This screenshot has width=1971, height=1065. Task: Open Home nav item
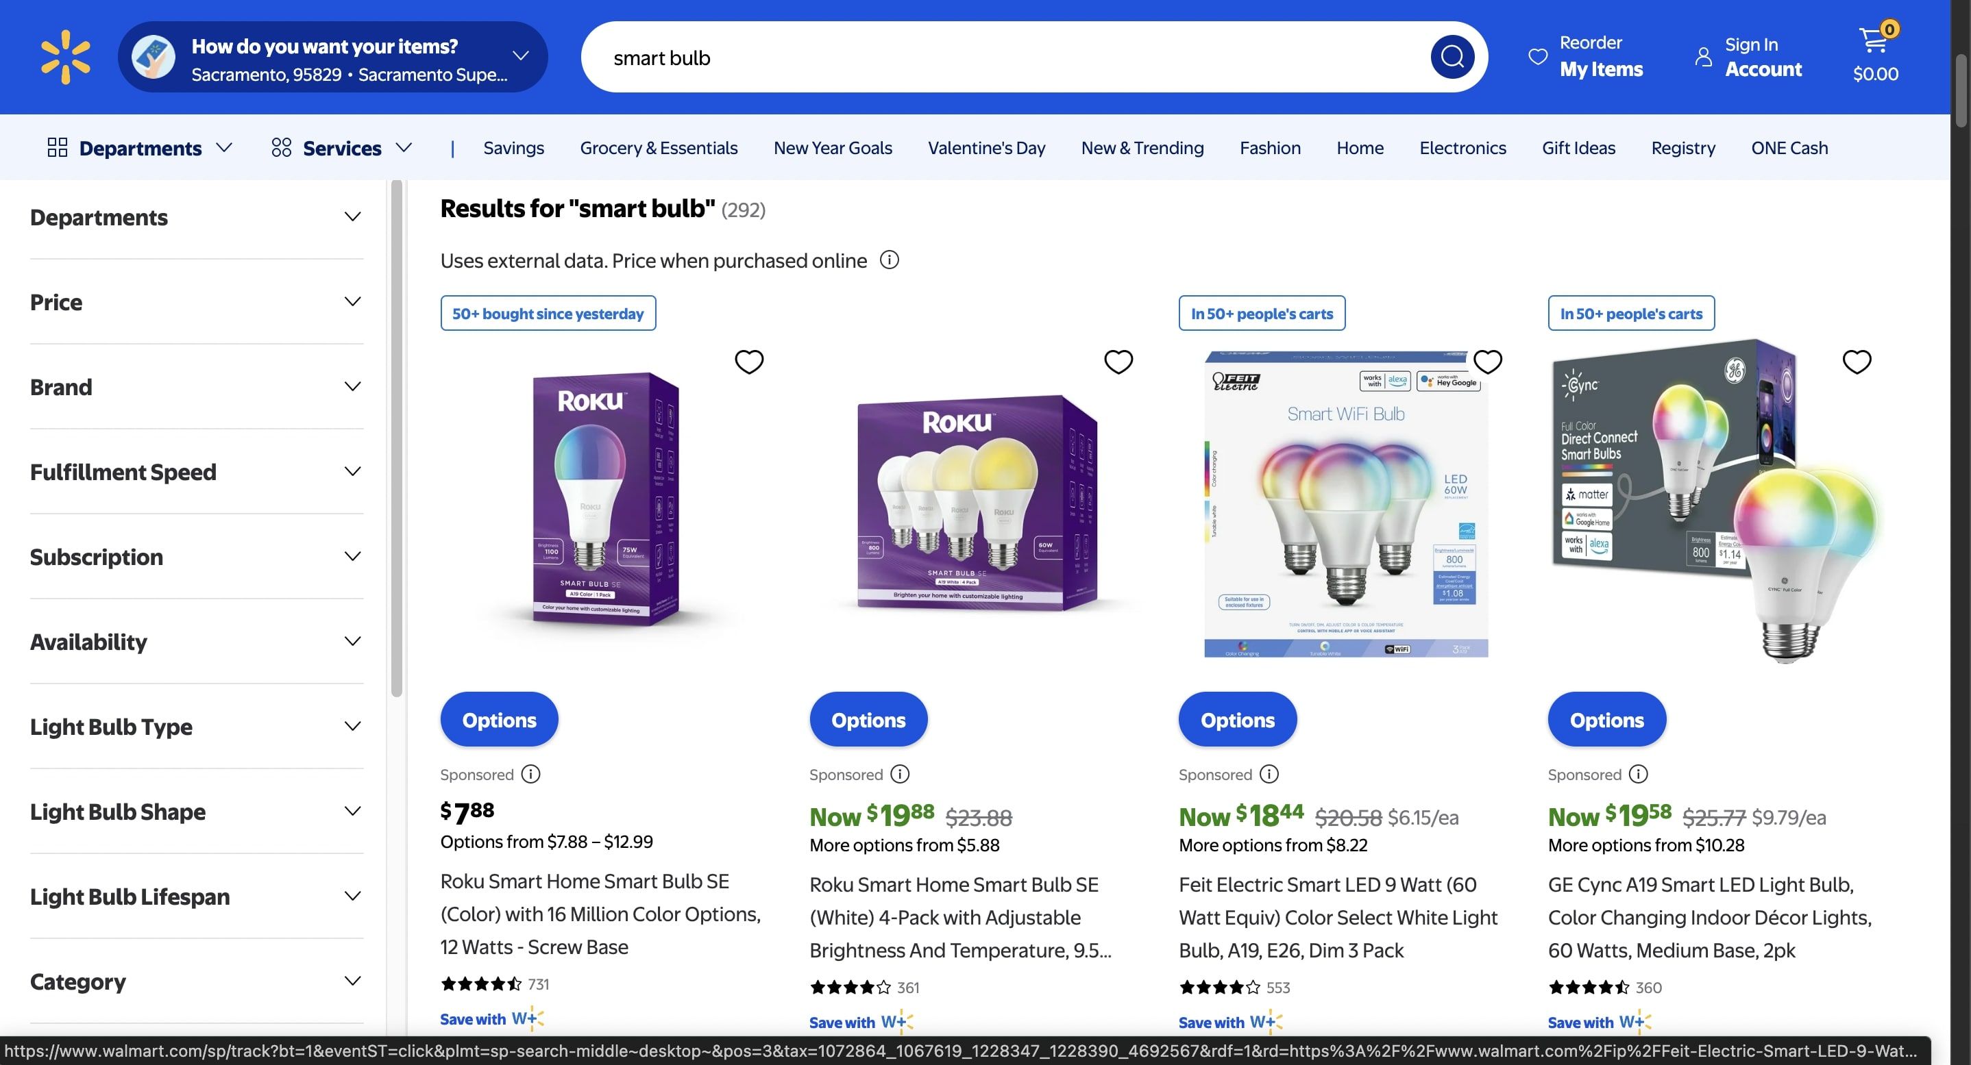1360,147
